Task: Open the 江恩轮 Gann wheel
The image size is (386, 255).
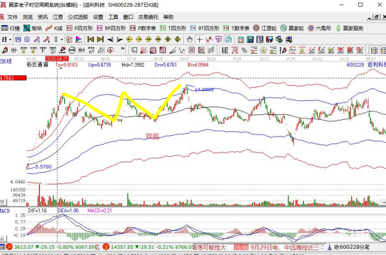Action: point(265,29)
